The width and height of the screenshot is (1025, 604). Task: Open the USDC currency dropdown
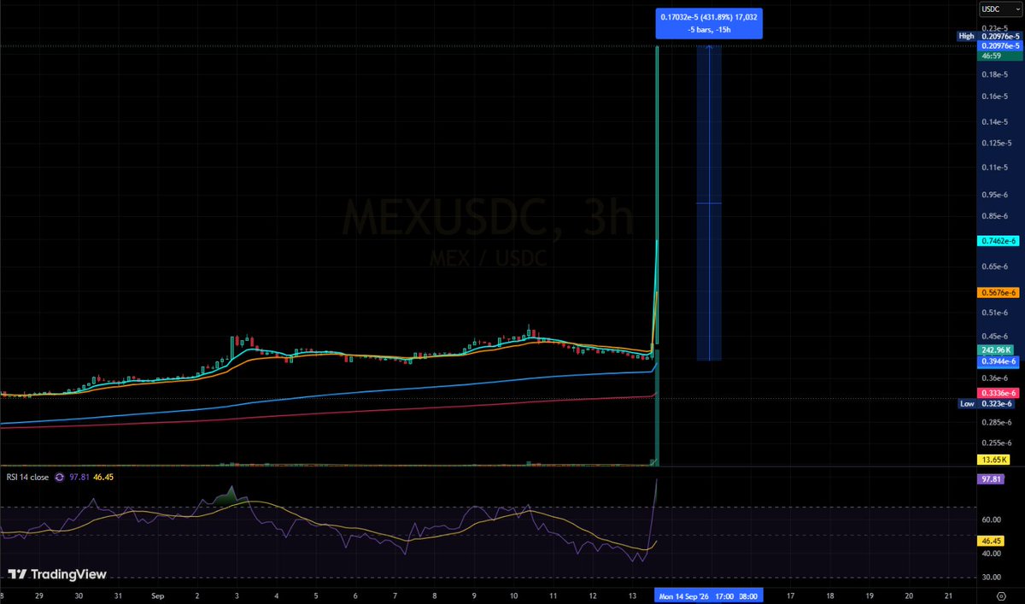coord(1000,9)
